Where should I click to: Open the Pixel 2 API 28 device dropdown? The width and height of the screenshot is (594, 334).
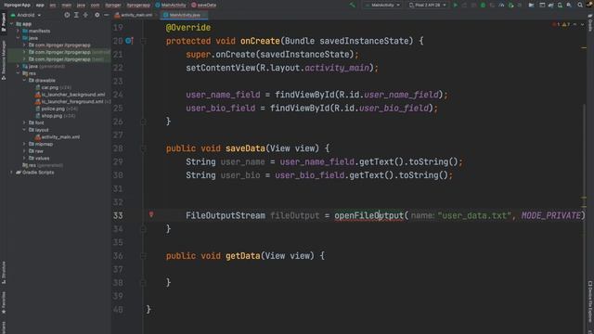[x=427, y=5]
